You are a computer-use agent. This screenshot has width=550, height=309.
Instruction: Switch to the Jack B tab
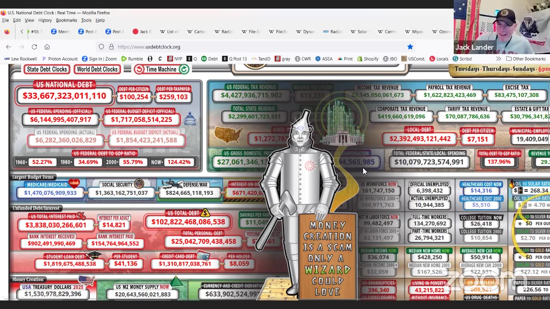click(x=142, y=31)
